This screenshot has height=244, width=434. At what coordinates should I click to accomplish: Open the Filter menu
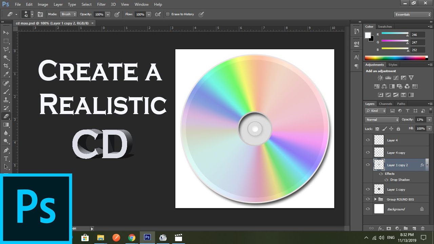click(101, 4)
